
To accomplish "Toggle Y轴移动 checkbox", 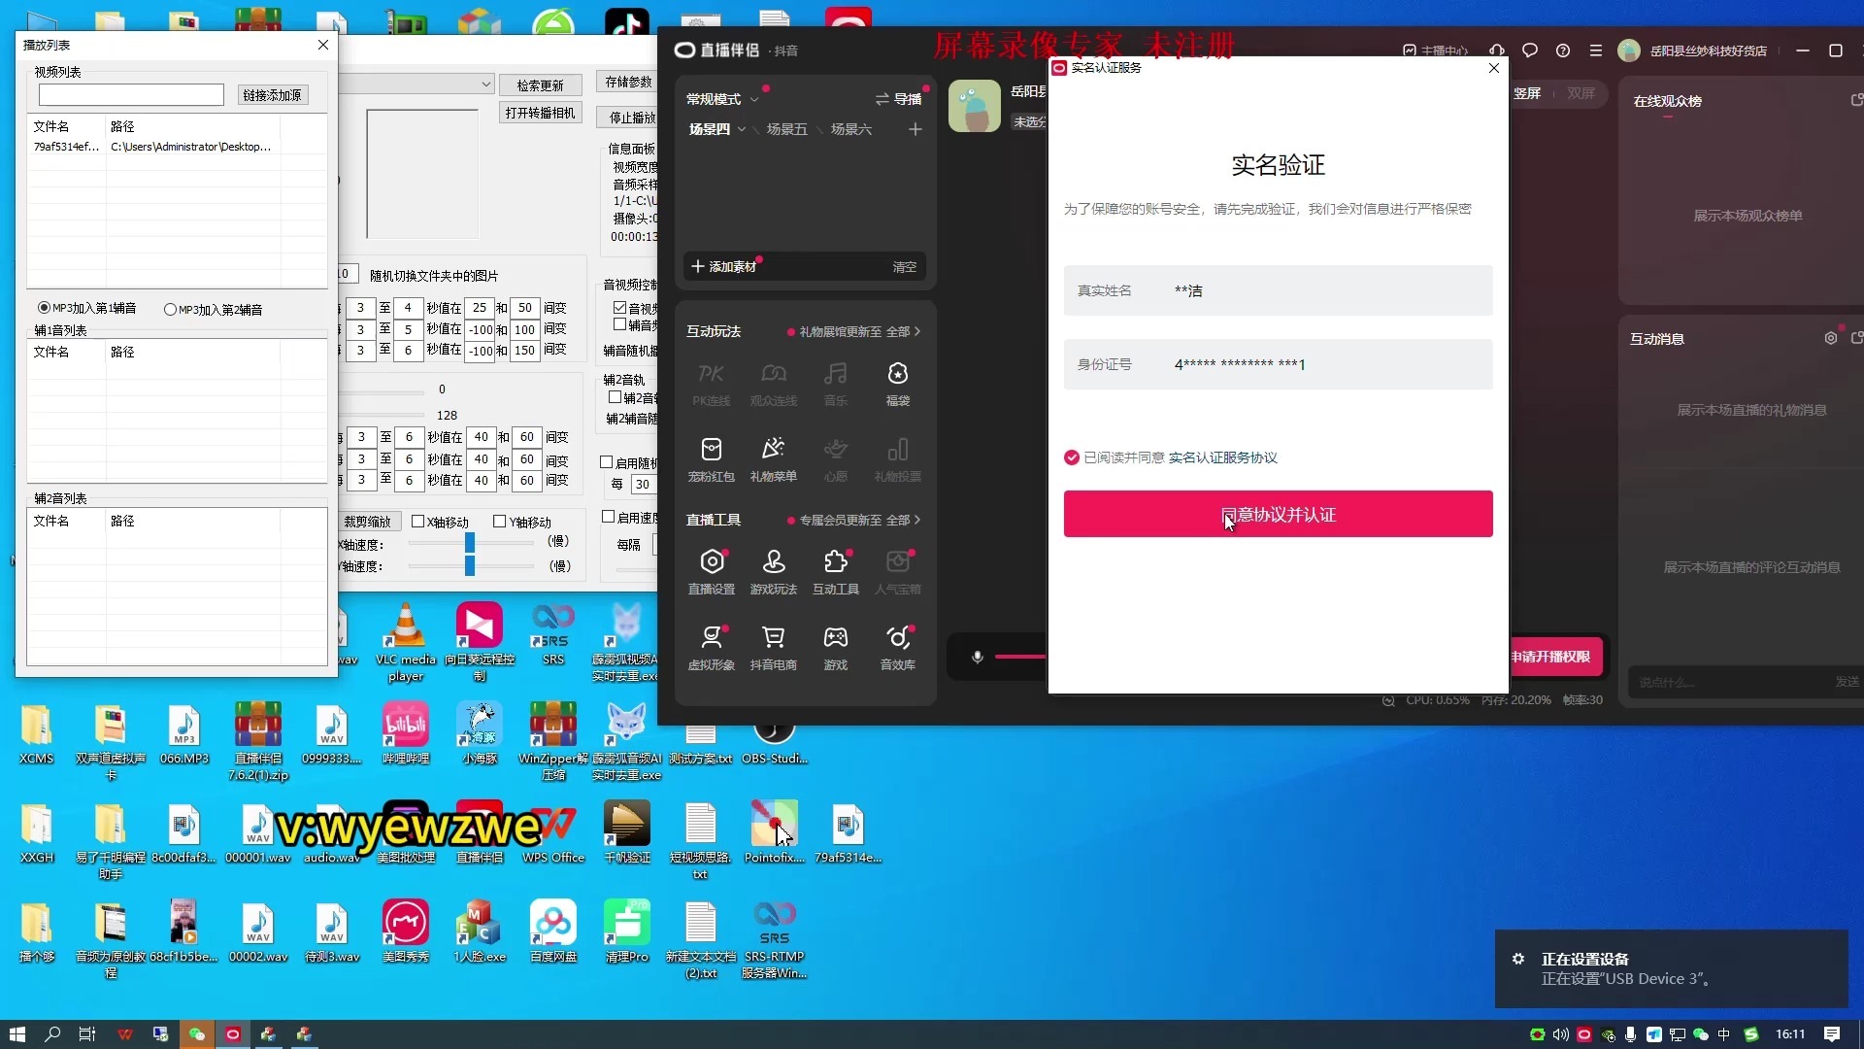I will [x=499, y=522].
